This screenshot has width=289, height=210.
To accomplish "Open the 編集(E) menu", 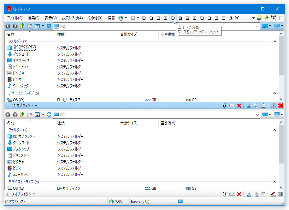I will pyautogui.click(x=33, y=18).
